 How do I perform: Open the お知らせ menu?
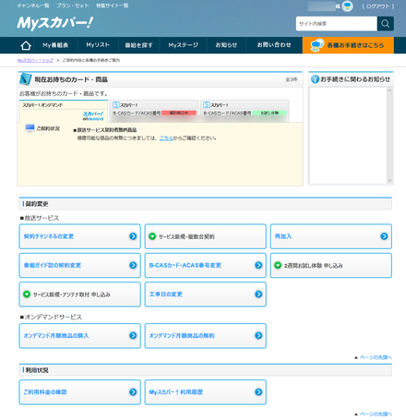click(x=226, y=45)
